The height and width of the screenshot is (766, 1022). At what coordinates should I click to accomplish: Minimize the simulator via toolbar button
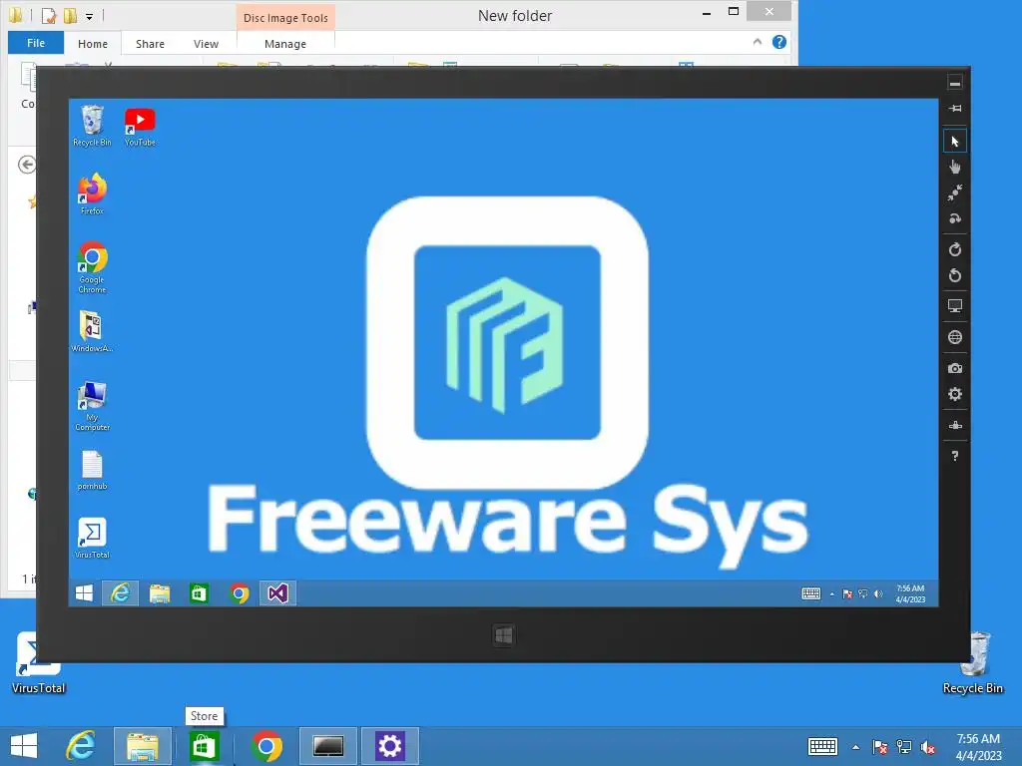[955, 83]
